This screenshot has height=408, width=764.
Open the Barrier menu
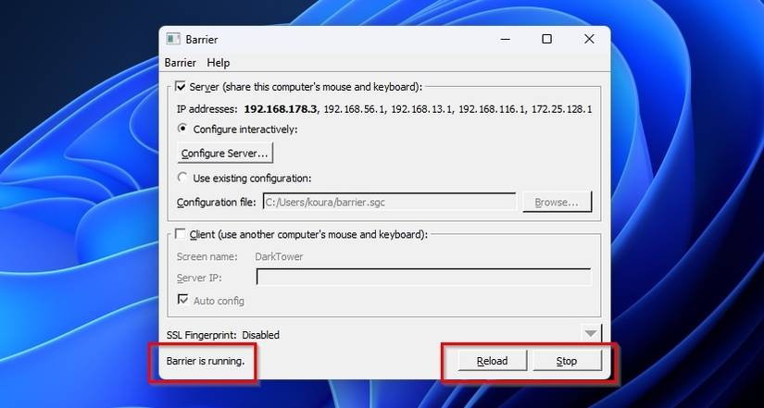(x=181, y=63)
